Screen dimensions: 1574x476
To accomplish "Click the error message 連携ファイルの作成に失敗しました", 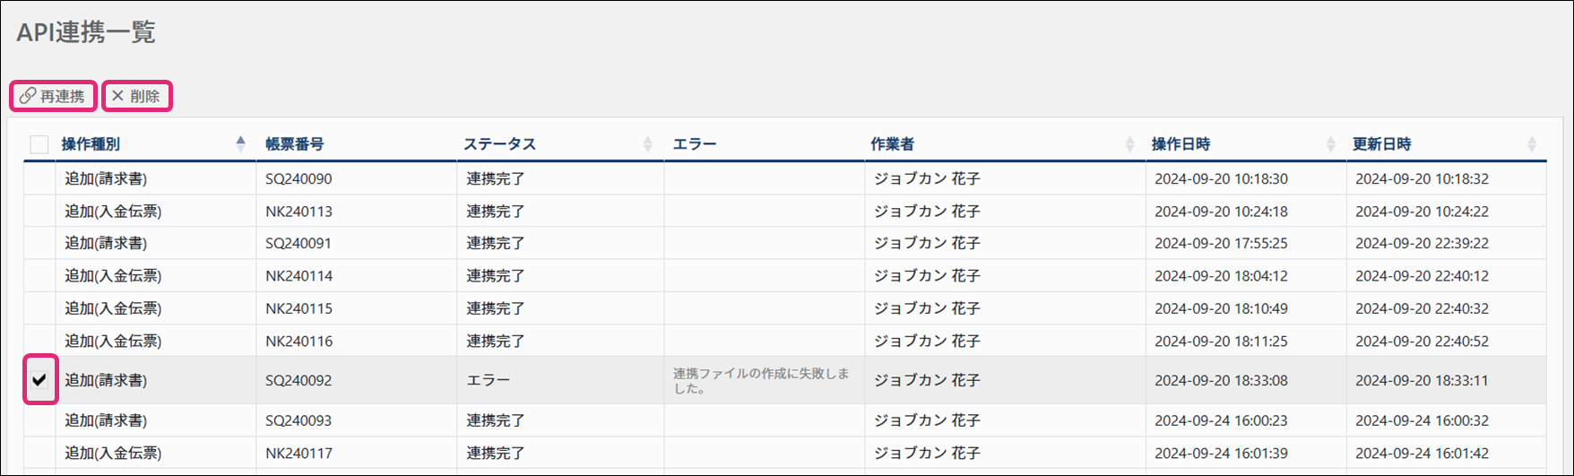I will (x=761, y=381).
